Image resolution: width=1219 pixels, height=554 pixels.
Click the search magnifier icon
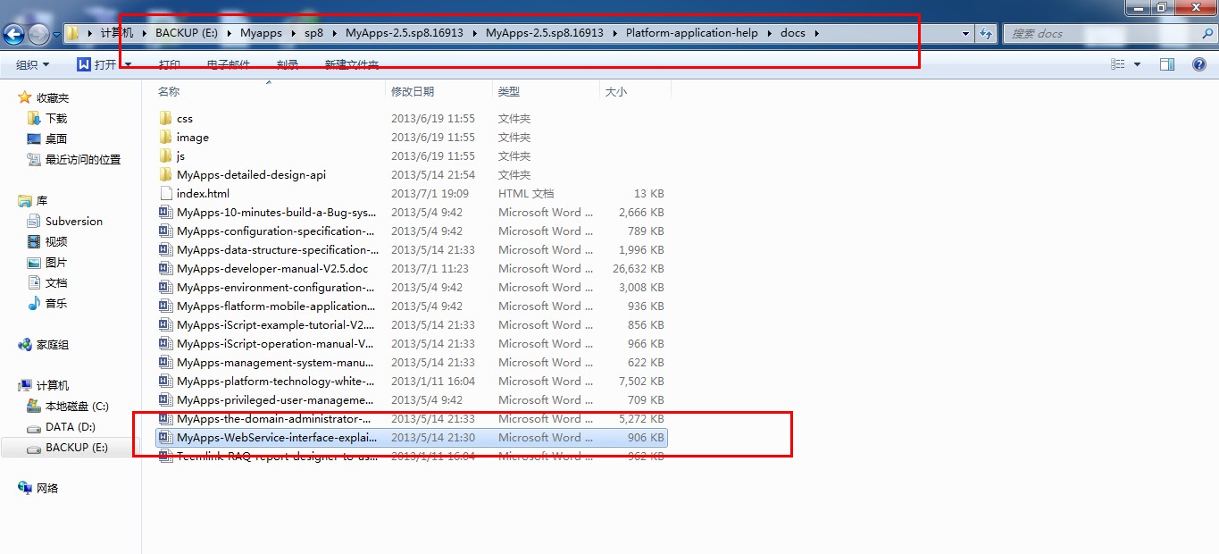tap(1208, 33)
